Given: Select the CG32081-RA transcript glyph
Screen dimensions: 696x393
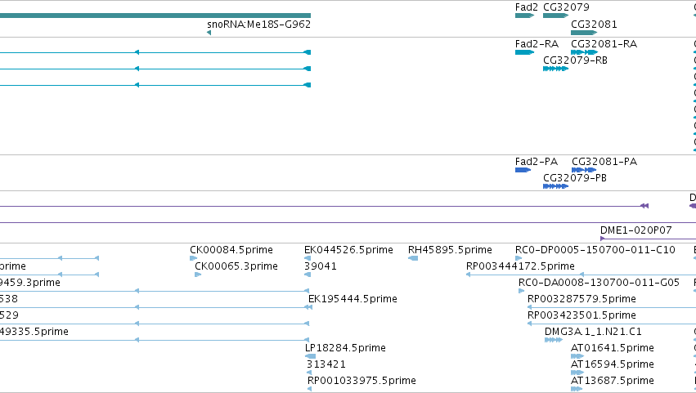Looking at the screenshot, I should tap(584, 52).
